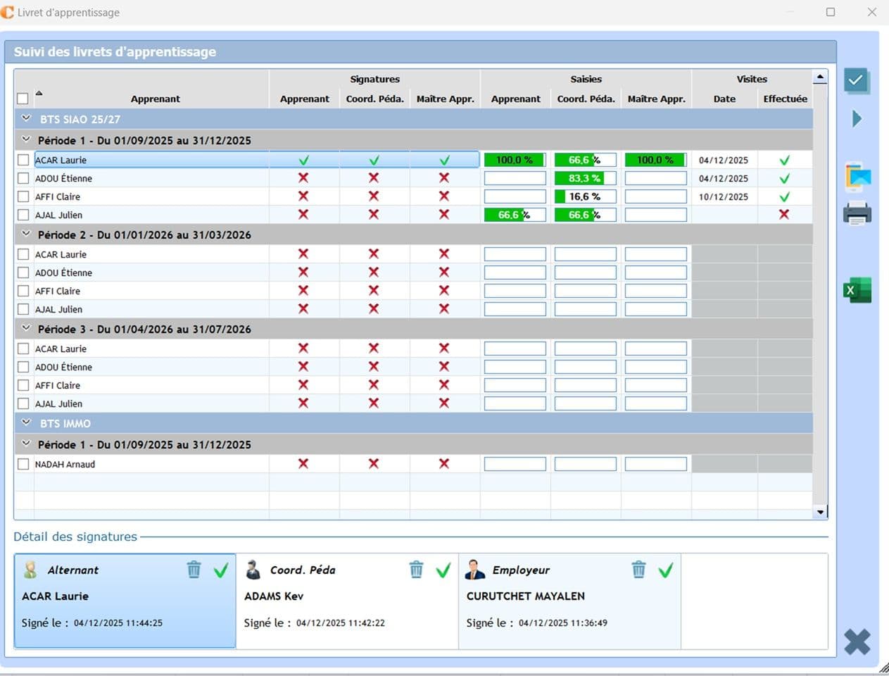Collapse the BTS IMMO group
The image size is (889, 676).
pyautogui.click(x=27, y=423)
